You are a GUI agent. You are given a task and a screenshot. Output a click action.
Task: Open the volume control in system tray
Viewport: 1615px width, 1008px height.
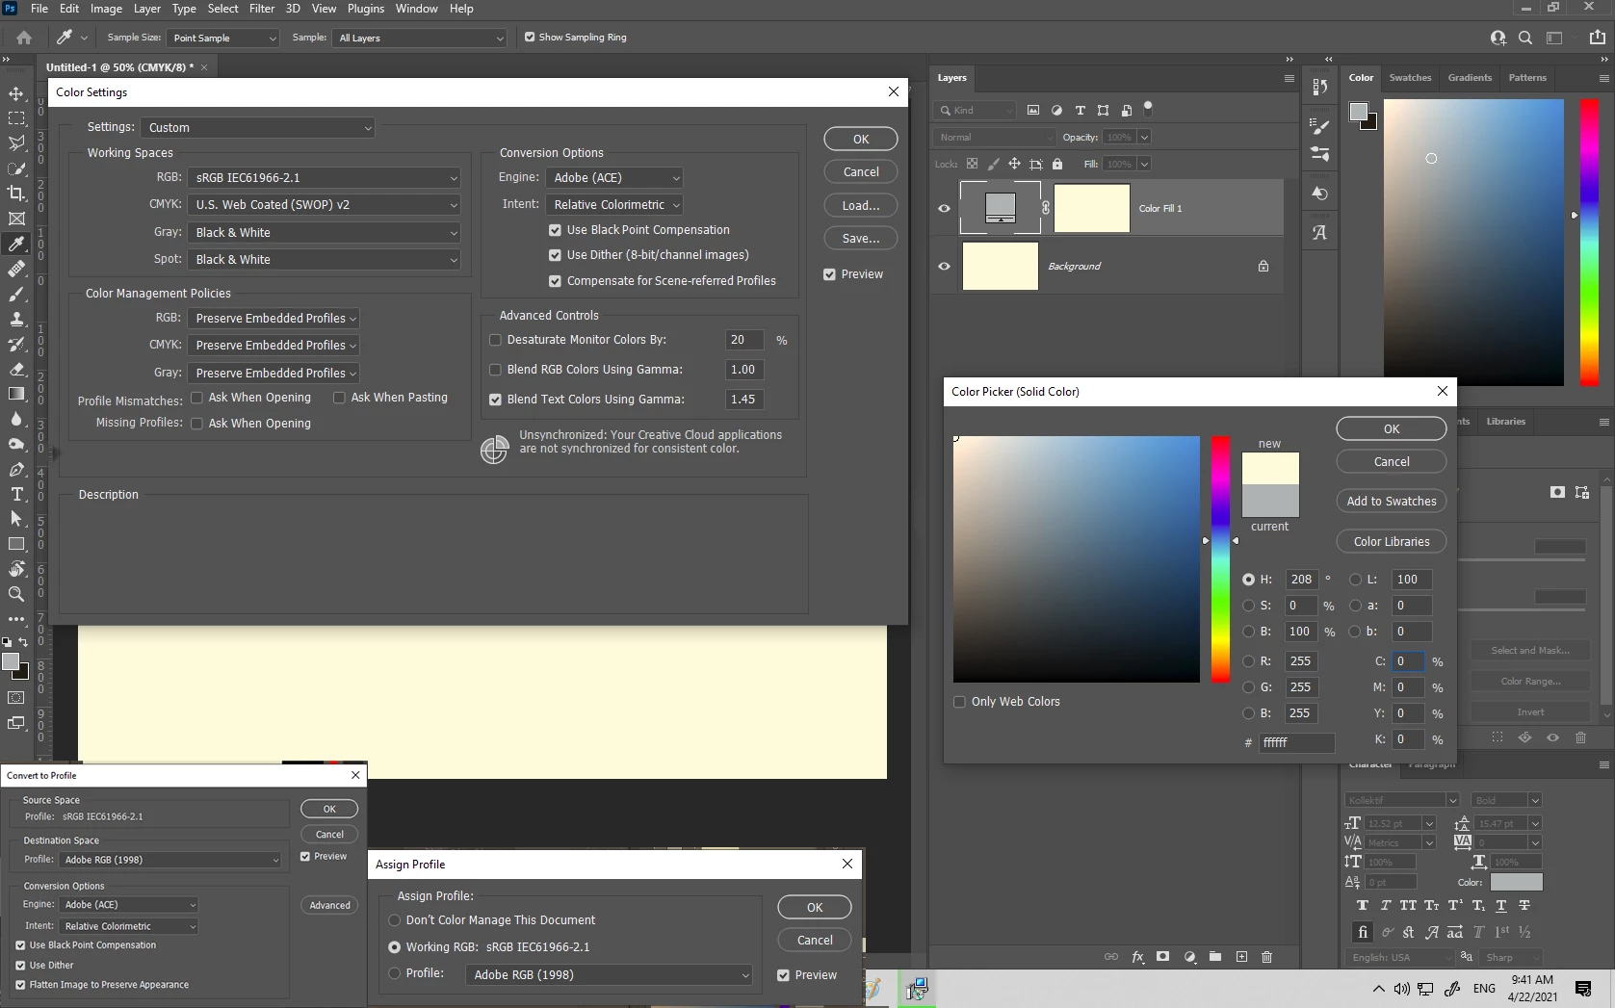[1401, 989]
